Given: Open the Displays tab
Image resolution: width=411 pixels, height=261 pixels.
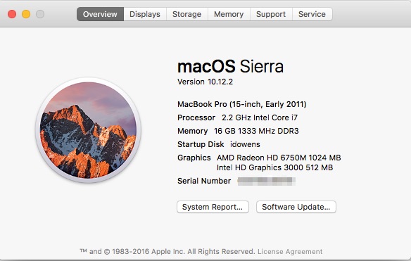Looking at the screenshot, I should pyautogui.click(x=145, y=14).
